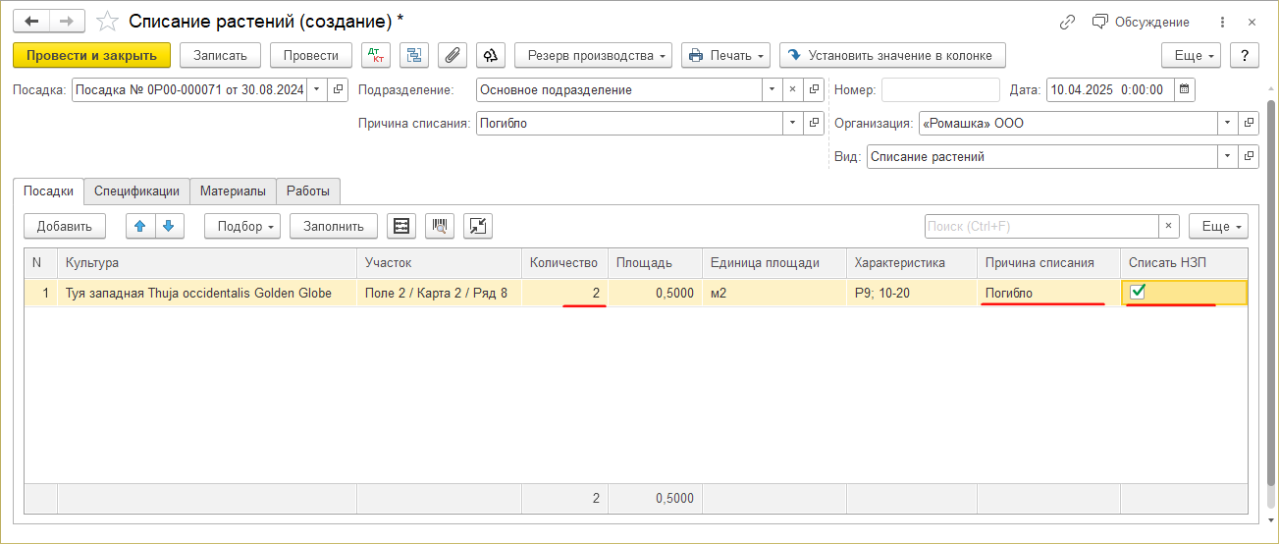This screenshot has height=544, width=1279.
Task: Expand the Вид dropdown
Action: click(1227, 157)
